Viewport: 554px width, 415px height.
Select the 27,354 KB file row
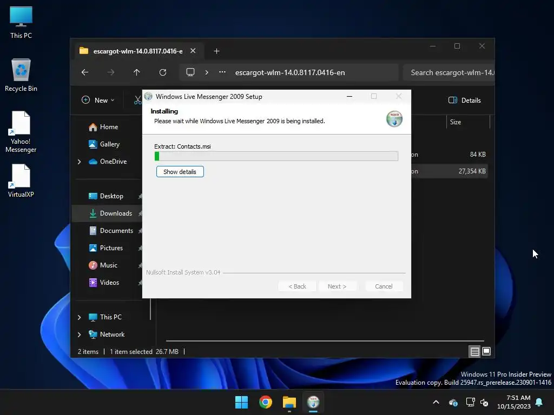(449, 171)
